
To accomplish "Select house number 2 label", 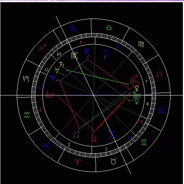I will (69, 145).
